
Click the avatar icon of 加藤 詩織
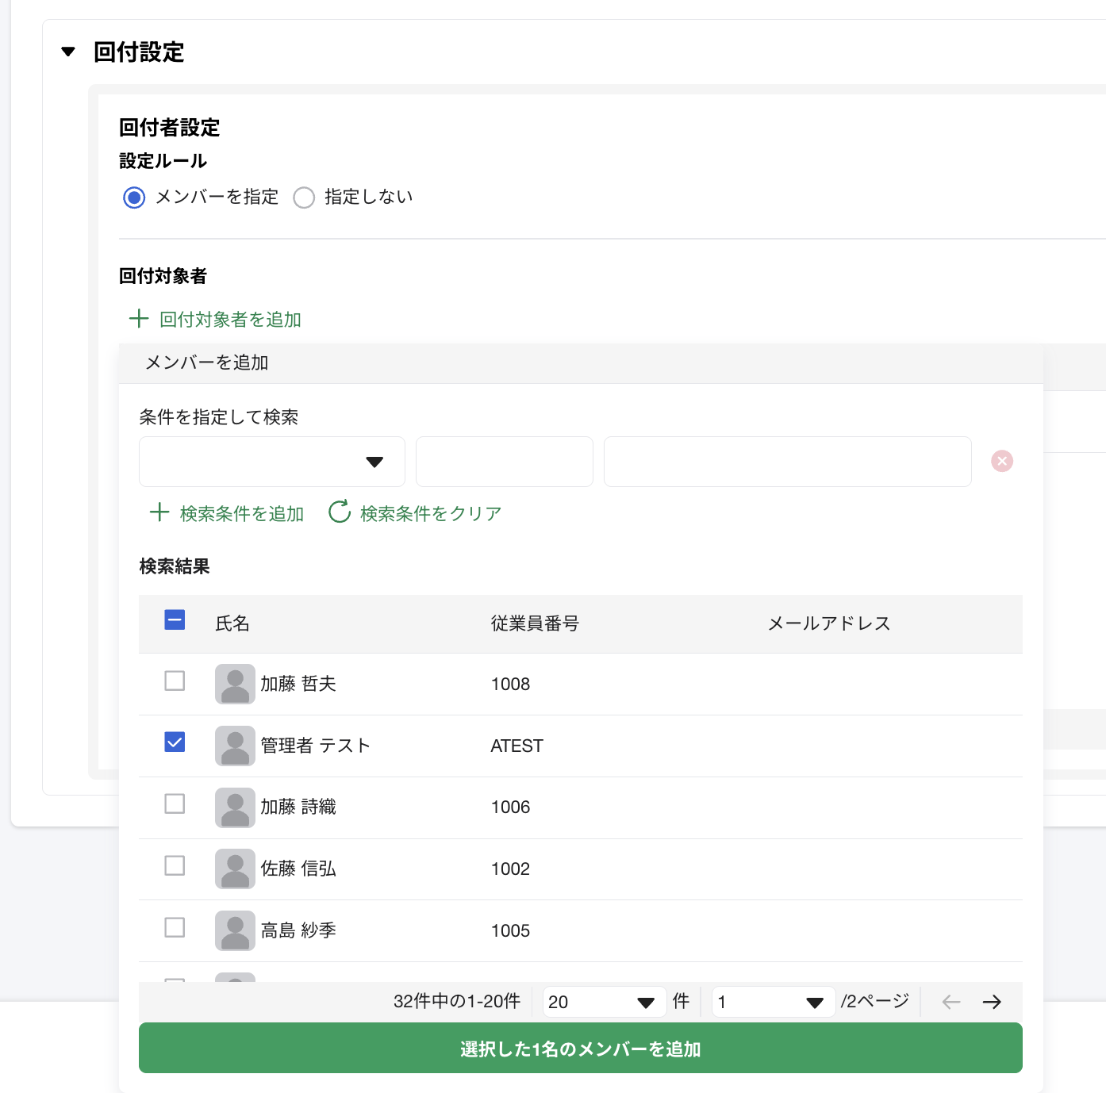tap(235, 807)
